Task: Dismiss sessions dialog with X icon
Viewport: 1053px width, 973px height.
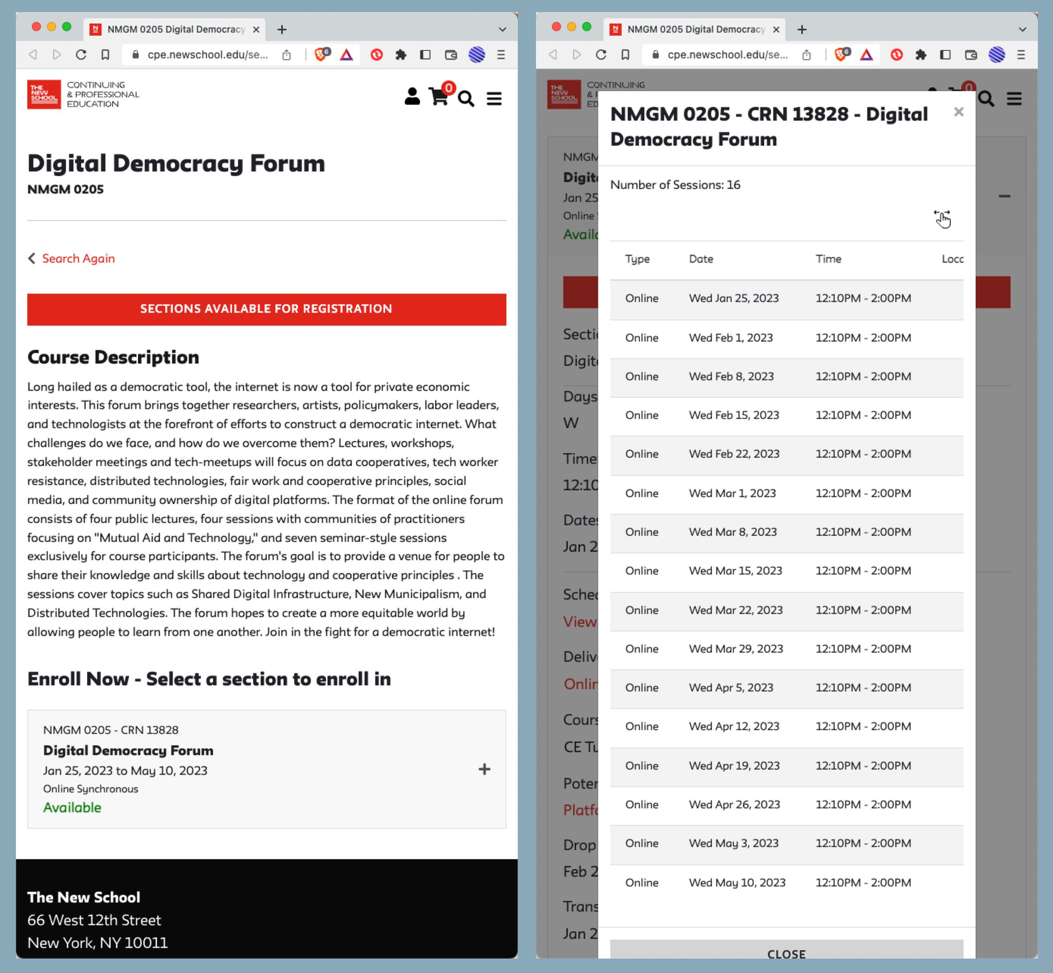Action: [x=958, y=112]
